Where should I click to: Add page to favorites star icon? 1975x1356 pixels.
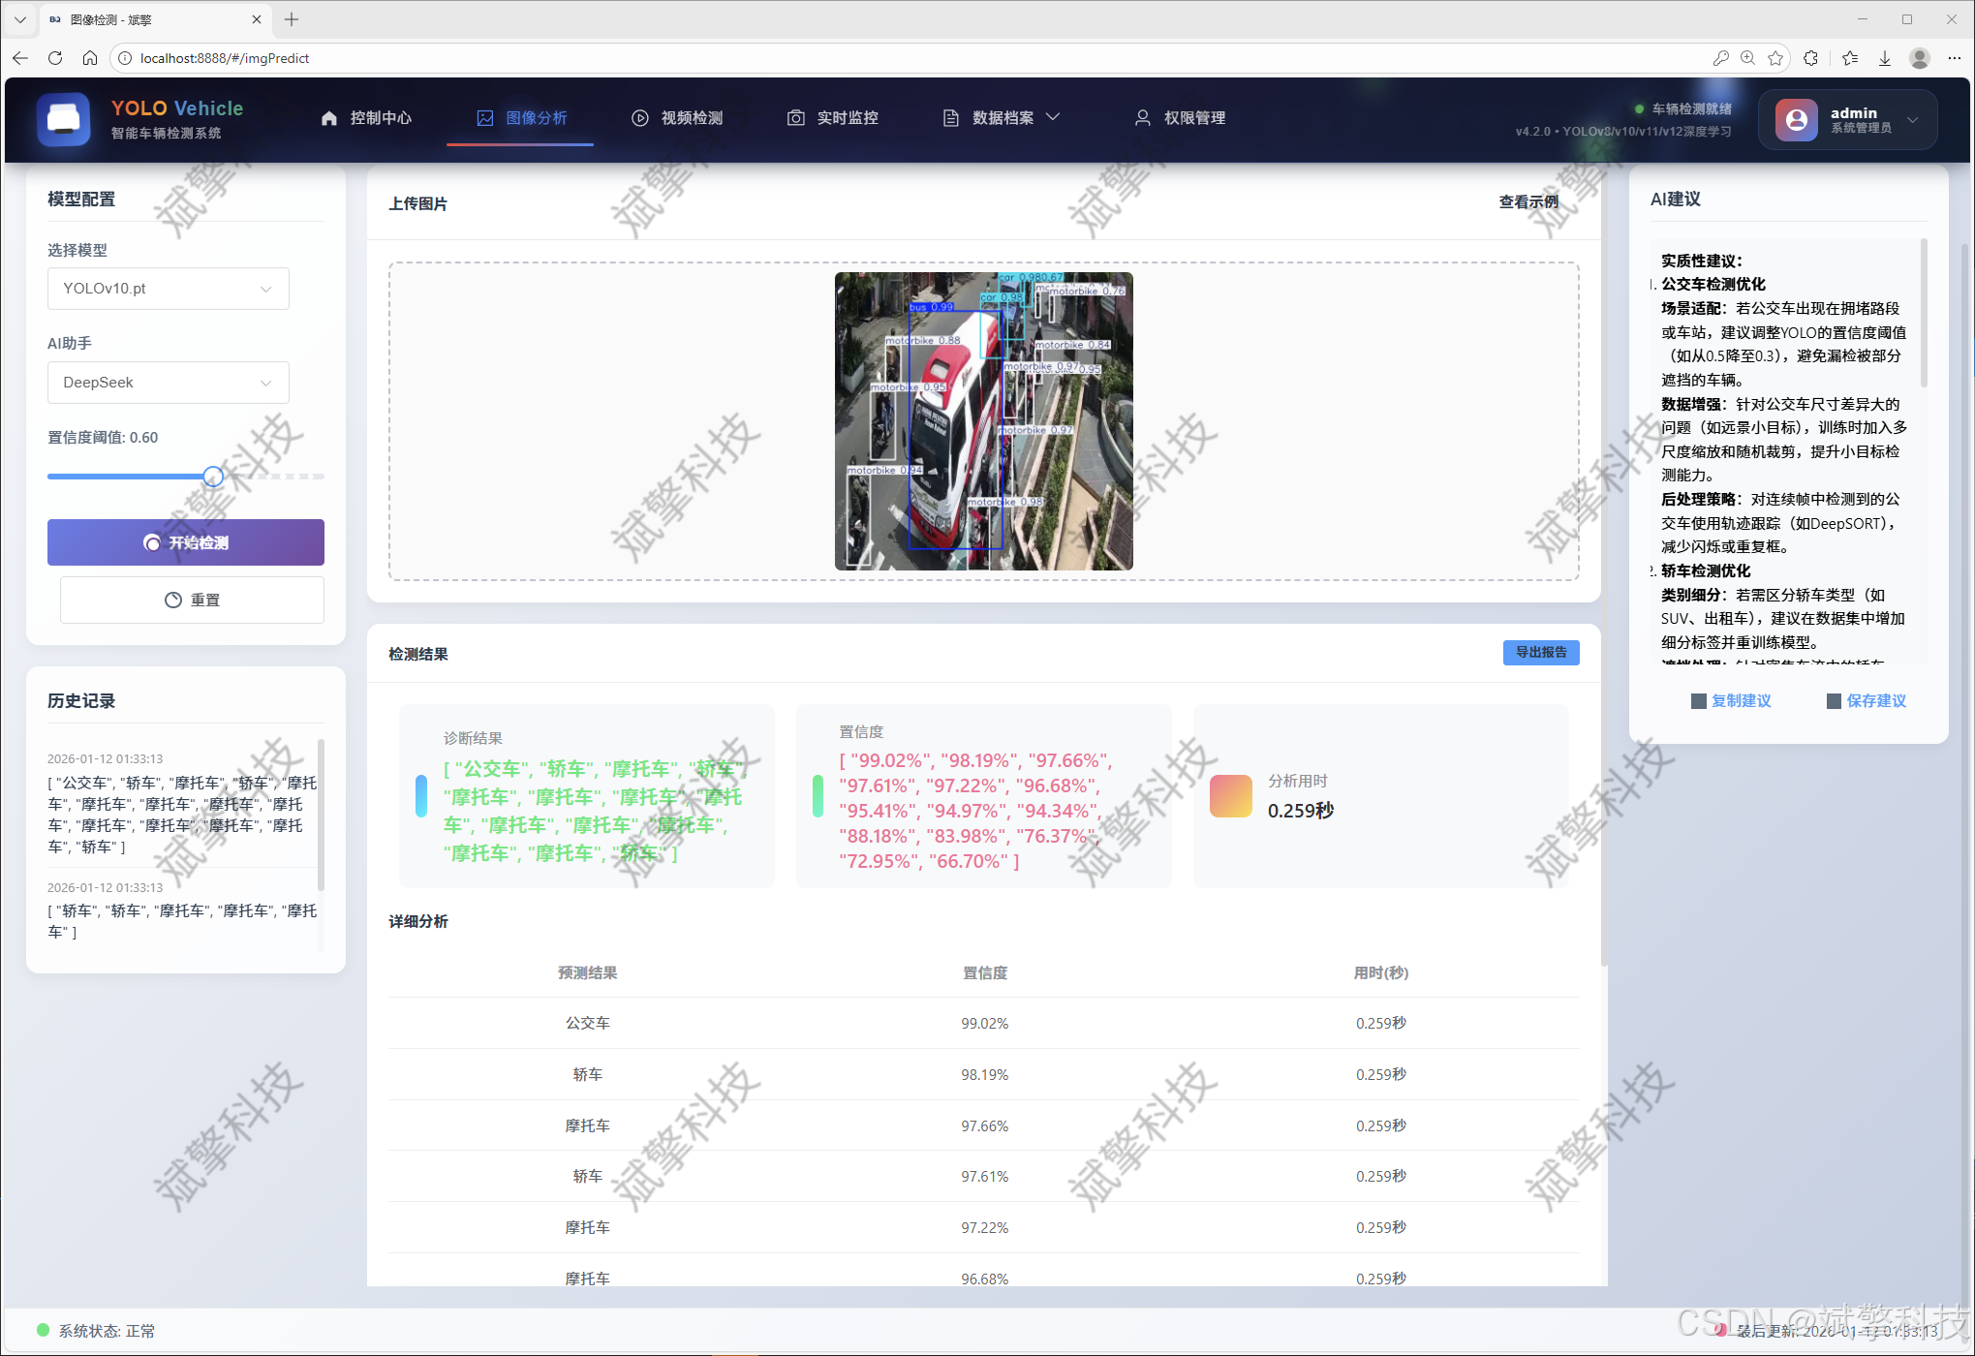point(1775,58)
